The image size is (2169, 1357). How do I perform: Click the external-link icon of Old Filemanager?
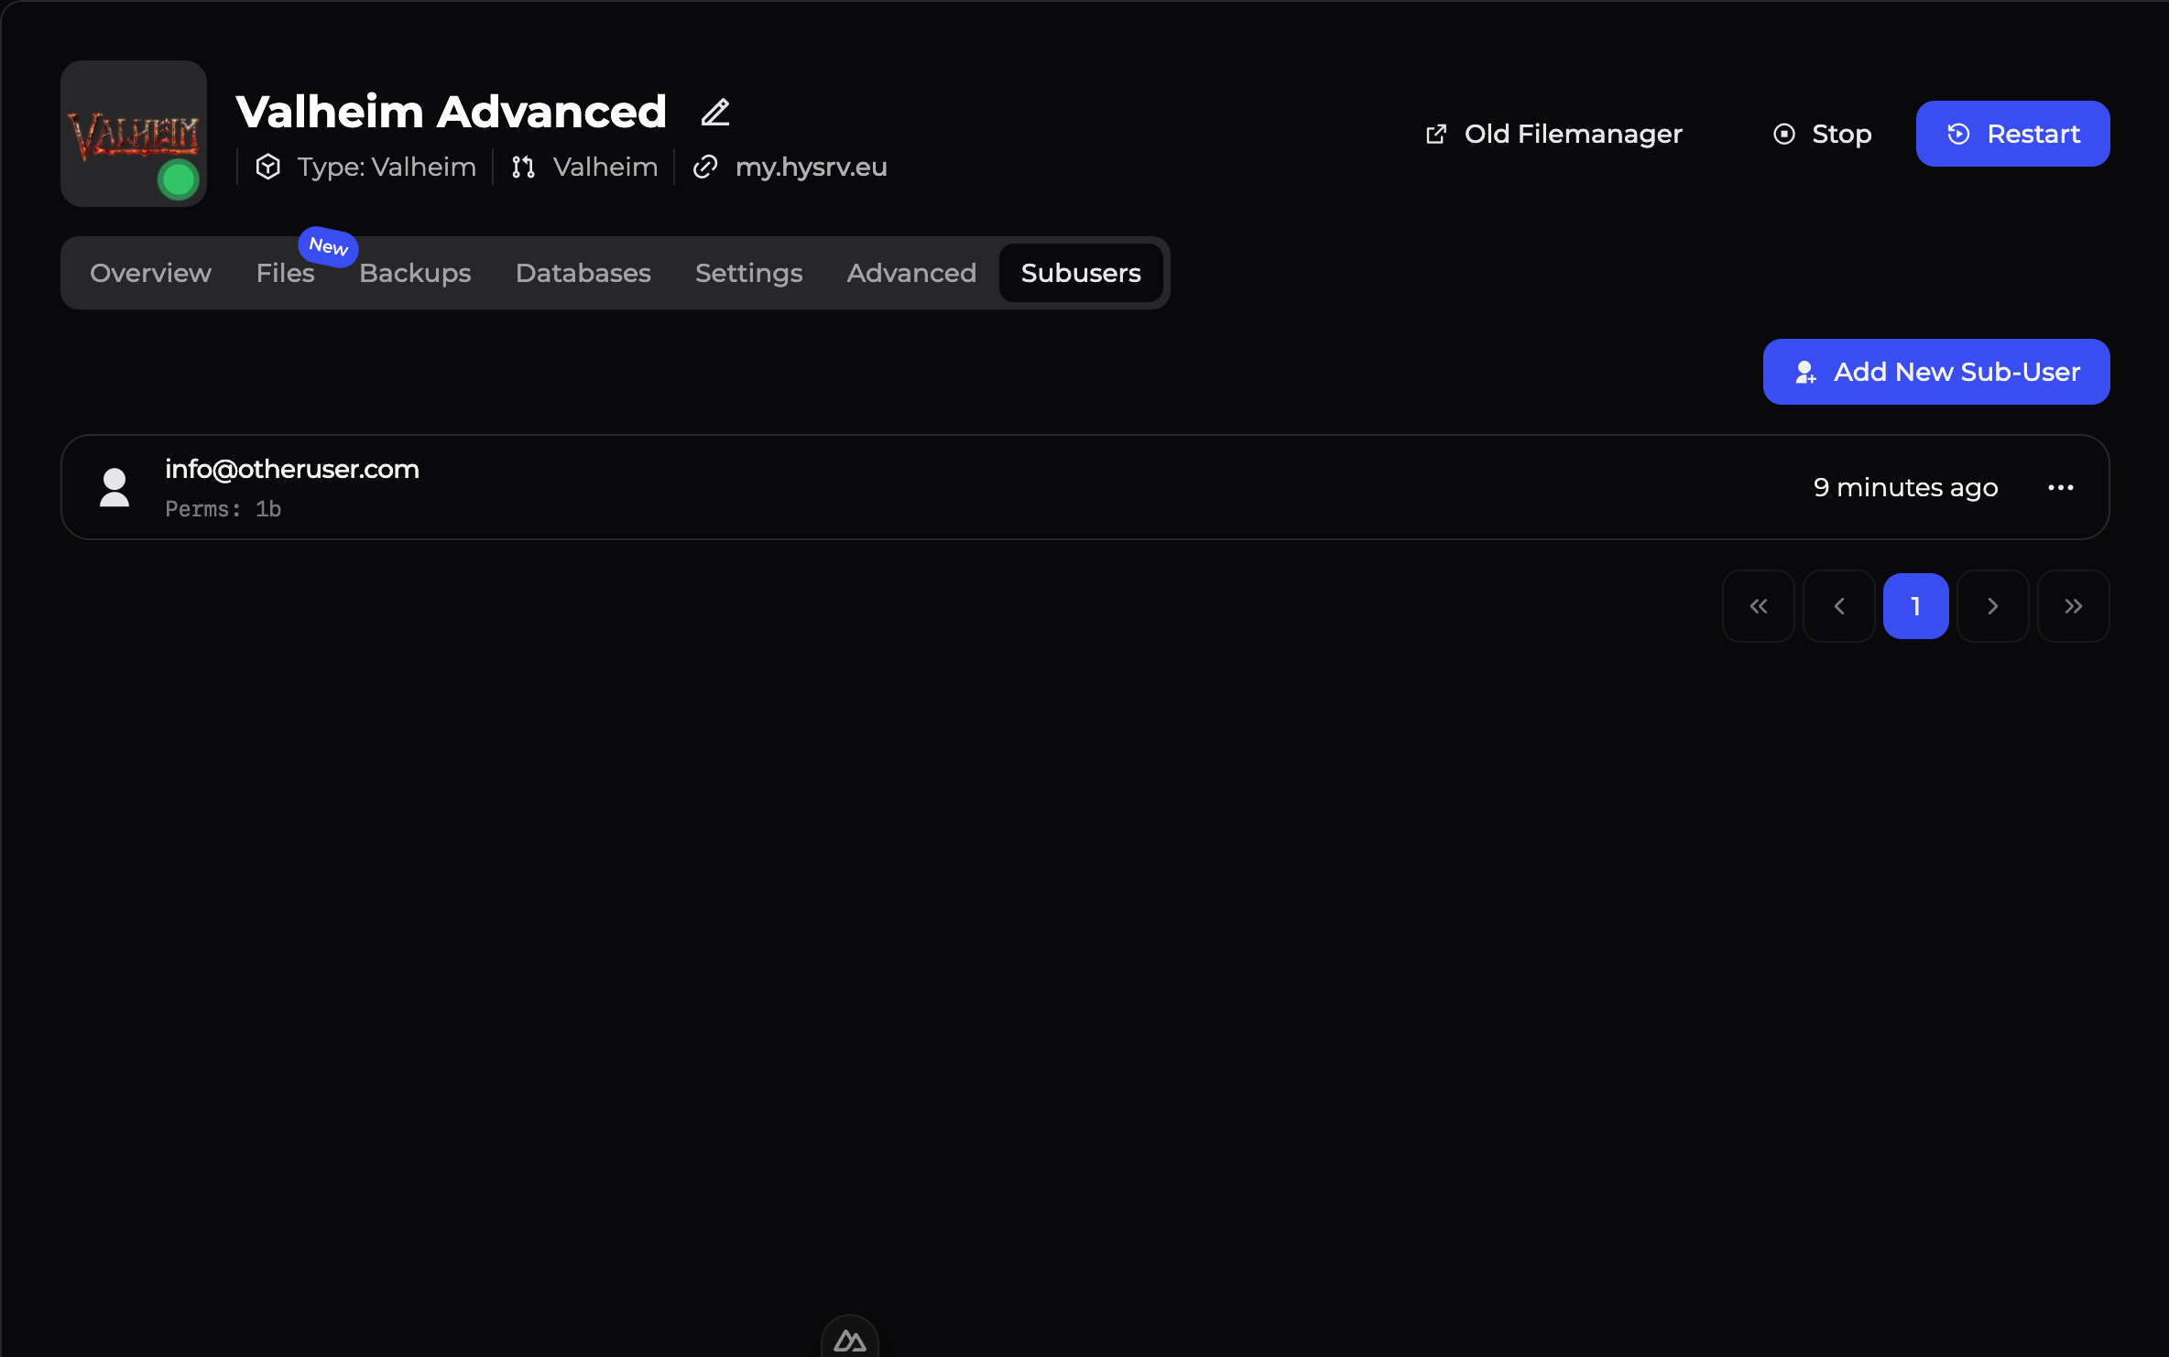click(1436, 134)
